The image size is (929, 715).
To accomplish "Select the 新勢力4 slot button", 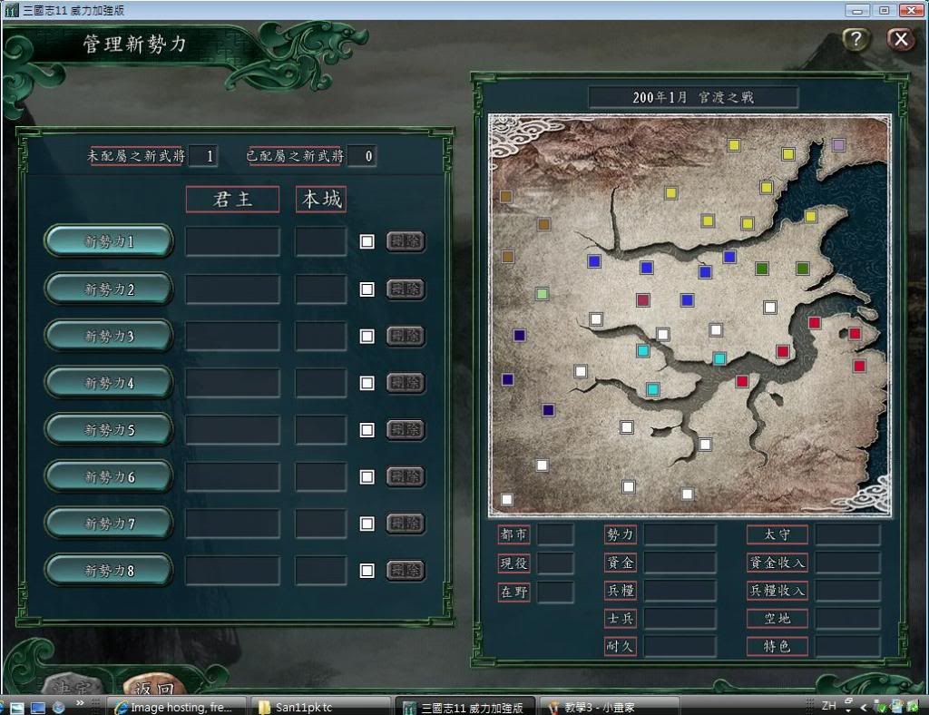I will (109, 383).
